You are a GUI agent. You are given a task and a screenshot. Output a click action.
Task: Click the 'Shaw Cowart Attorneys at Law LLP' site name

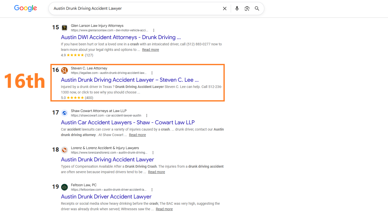coord(99,111)
